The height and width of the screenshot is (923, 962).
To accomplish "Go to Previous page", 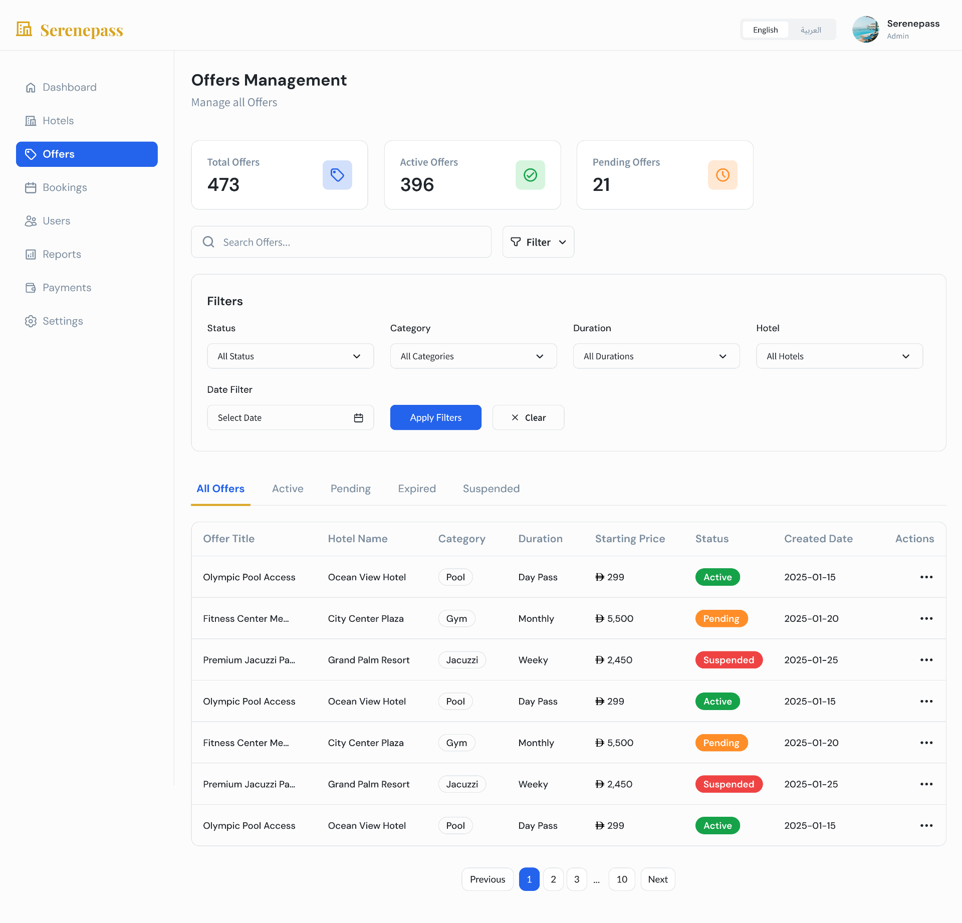I will (488, 879).
